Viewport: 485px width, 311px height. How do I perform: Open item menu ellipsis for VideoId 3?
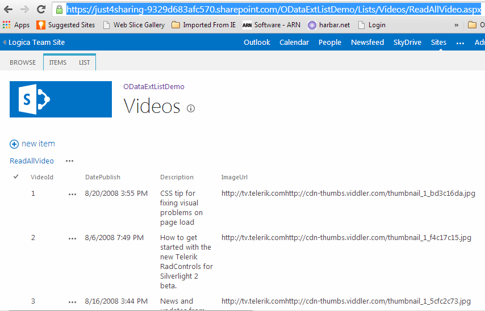click(72, 302)
